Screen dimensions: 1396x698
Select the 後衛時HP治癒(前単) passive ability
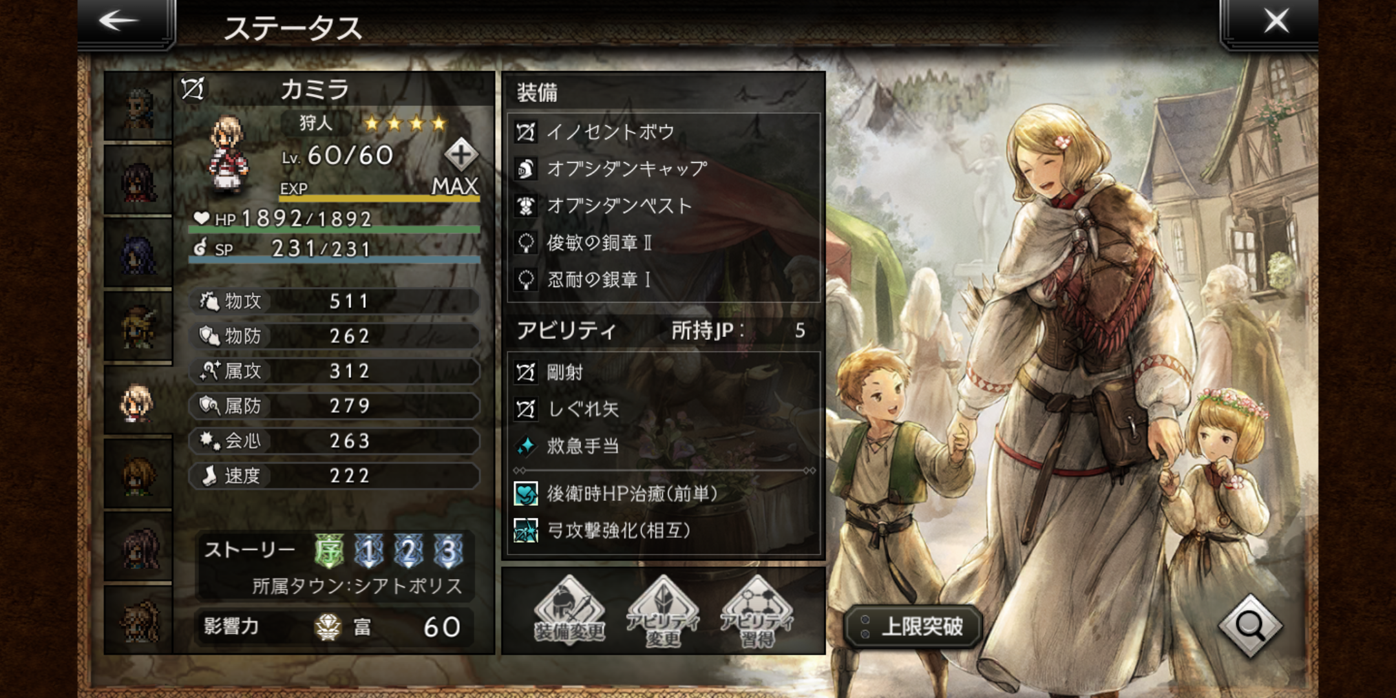(x=664, y=494)
